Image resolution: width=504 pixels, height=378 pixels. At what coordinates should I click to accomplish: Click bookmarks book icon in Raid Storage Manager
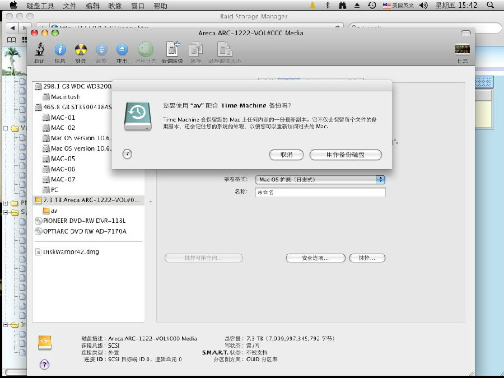tap(11, 40)
